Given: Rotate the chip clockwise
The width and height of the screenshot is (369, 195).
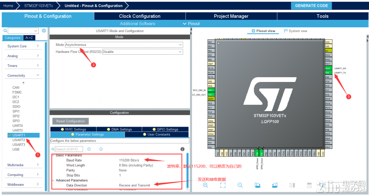Looking at the screenshot, I should 258,185.
